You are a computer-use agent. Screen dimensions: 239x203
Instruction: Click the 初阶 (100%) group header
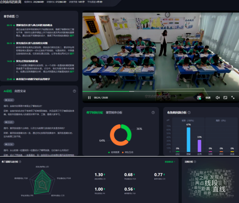[188, 121]
